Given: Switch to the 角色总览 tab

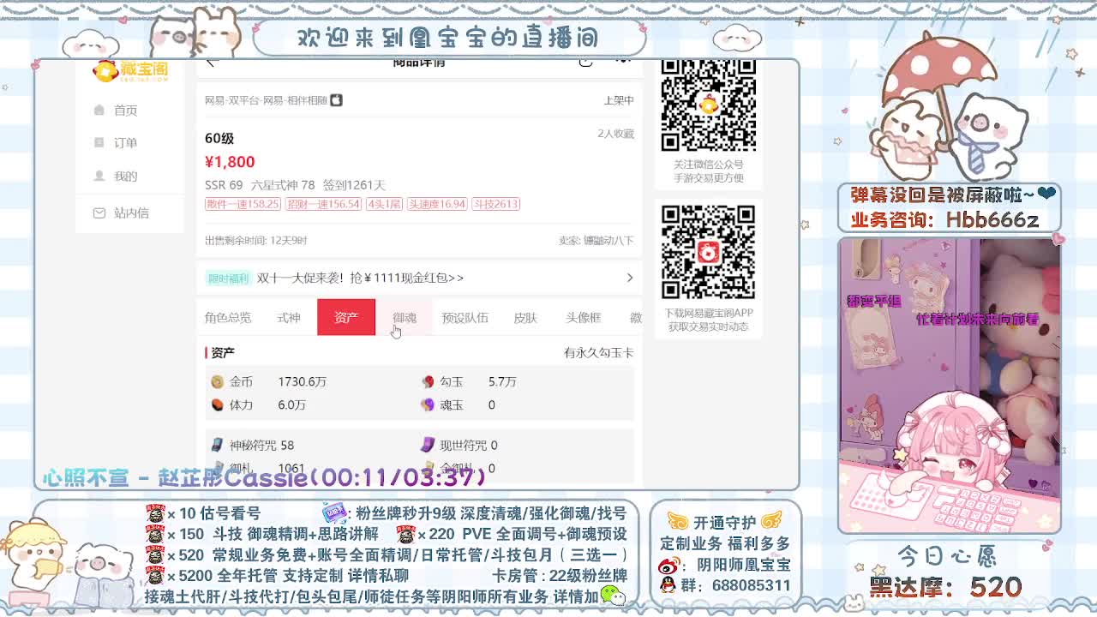Looking at the screenshot, I should [228, 317].
